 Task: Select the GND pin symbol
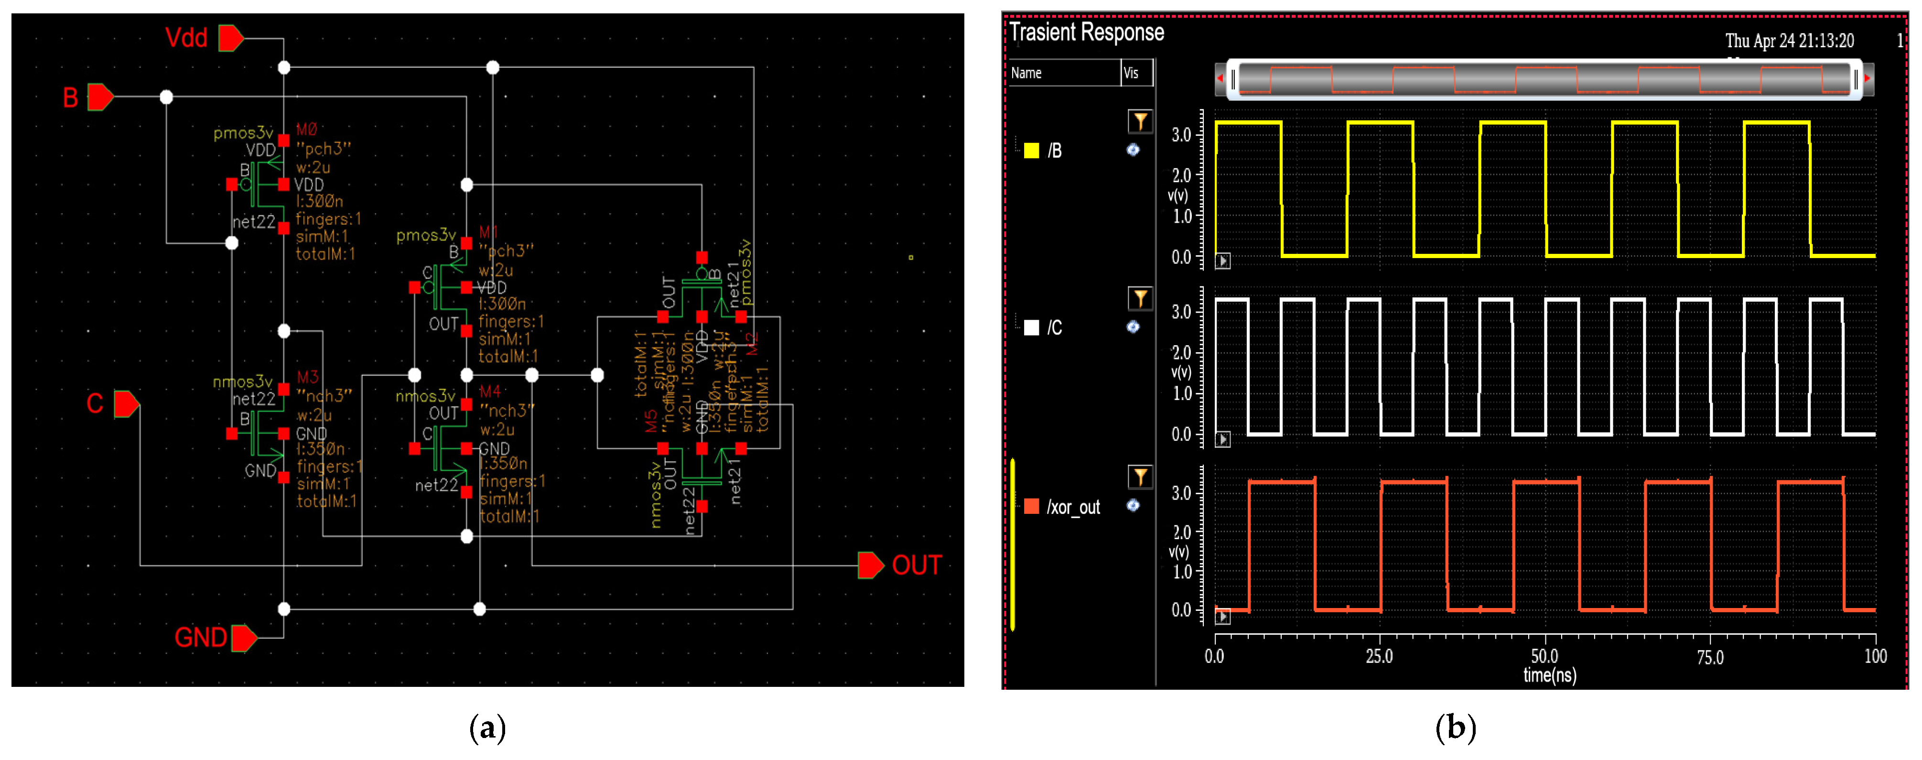pos(244,638)
